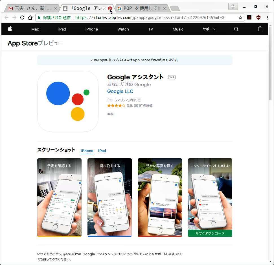Click the address bar URL
Viewport: 274px width, 265px height.
click(x=150, y=18)
